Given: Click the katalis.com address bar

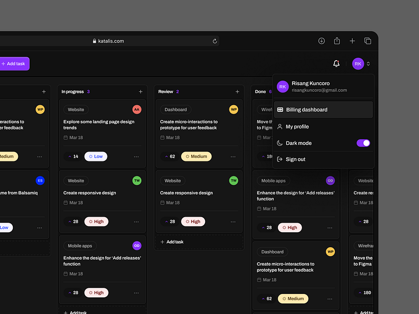Looking at the screenshot, I should tap(108, 41).
